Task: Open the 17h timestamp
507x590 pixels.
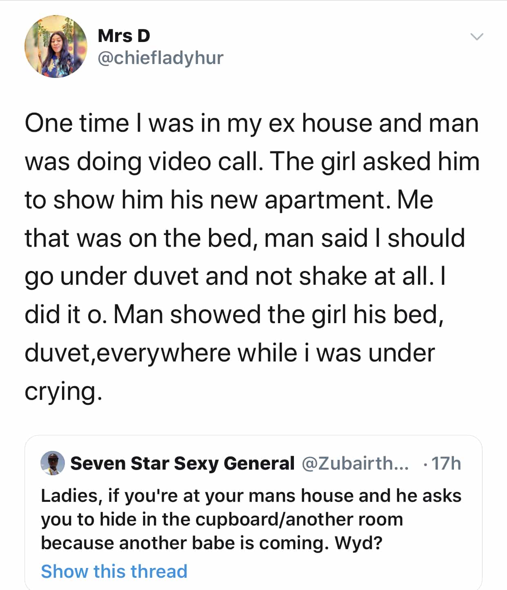Action: (x=446, y=464)
